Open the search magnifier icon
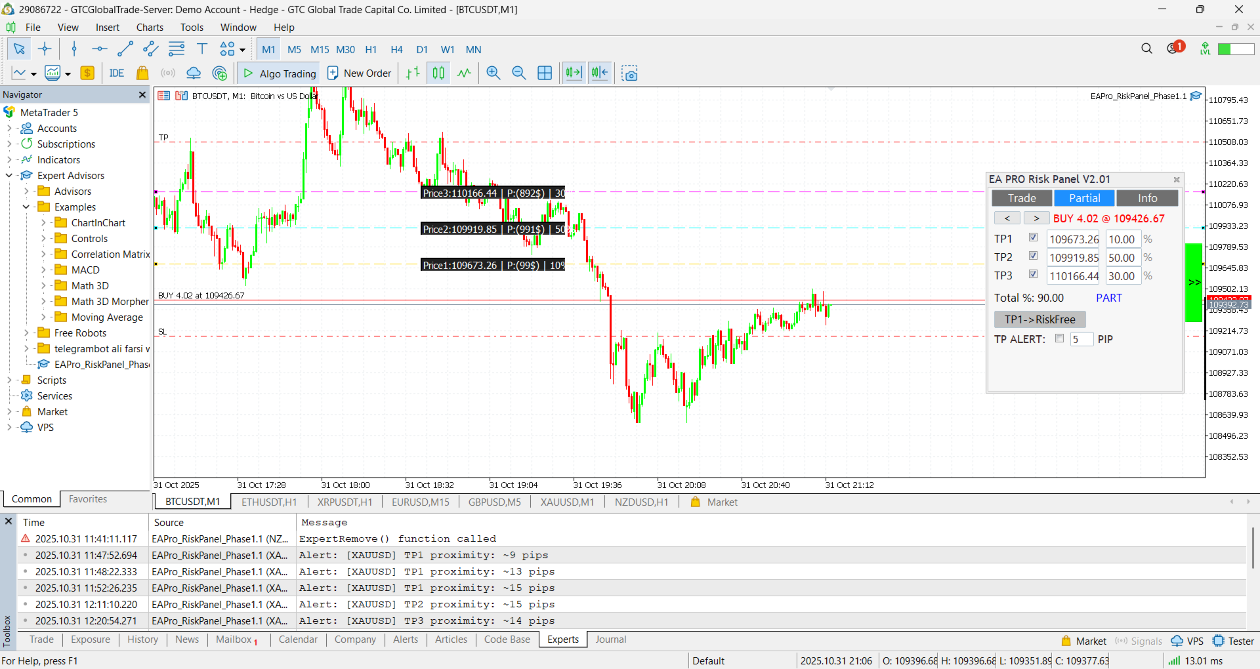 pyautogui.click(x=1146, y=49)
